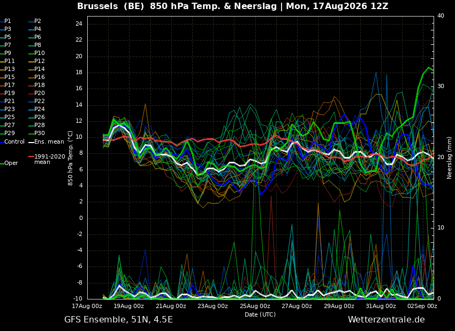The width and height of the screenshot is (455, 331).
Task: Click the P11 legend entry
Action: [x=7, y=61]
